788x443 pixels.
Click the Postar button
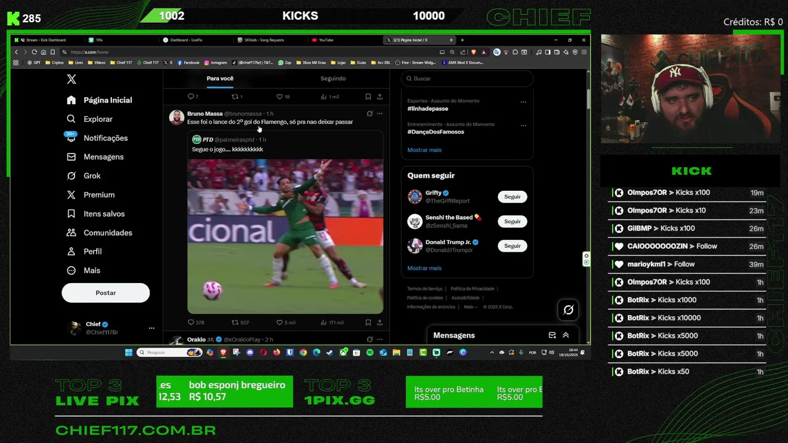tap(105, 293)
